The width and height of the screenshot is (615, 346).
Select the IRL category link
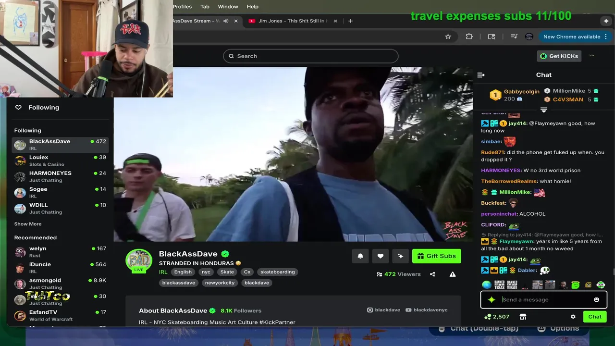pyautogui.click(x=163, y=272)
